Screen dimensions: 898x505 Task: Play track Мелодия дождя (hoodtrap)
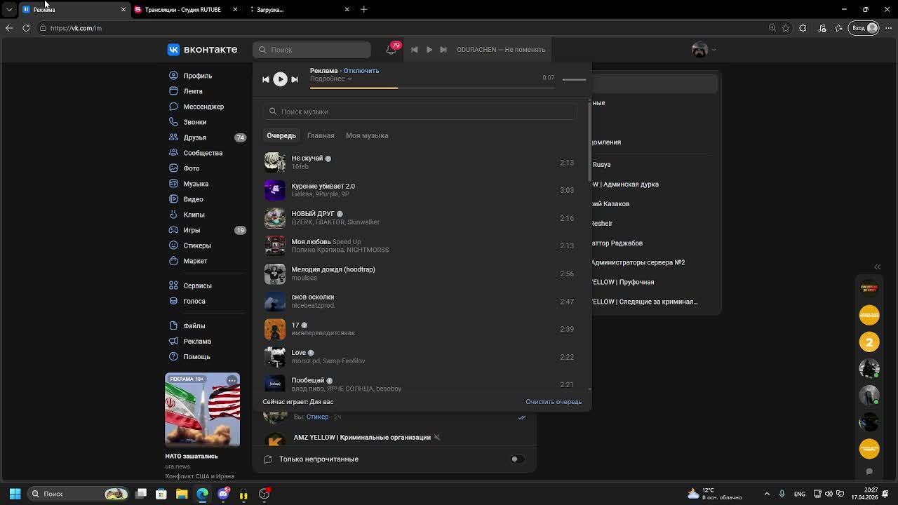(x=420, y=274)
